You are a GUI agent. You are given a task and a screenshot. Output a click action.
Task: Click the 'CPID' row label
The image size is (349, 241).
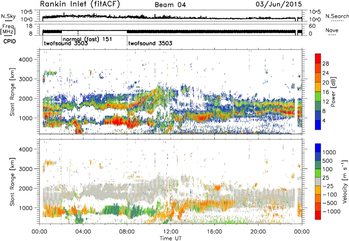pos(10,41)
